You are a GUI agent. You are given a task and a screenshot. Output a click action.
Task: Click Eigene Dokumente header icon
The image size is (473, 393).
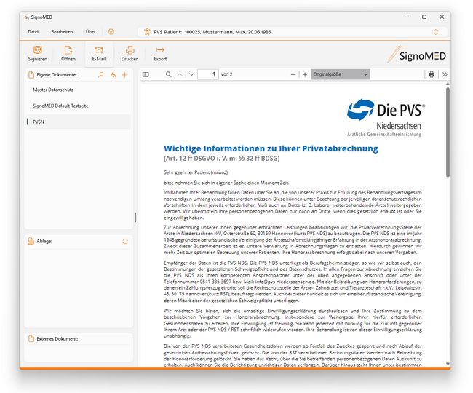click(x=31, y=75)
